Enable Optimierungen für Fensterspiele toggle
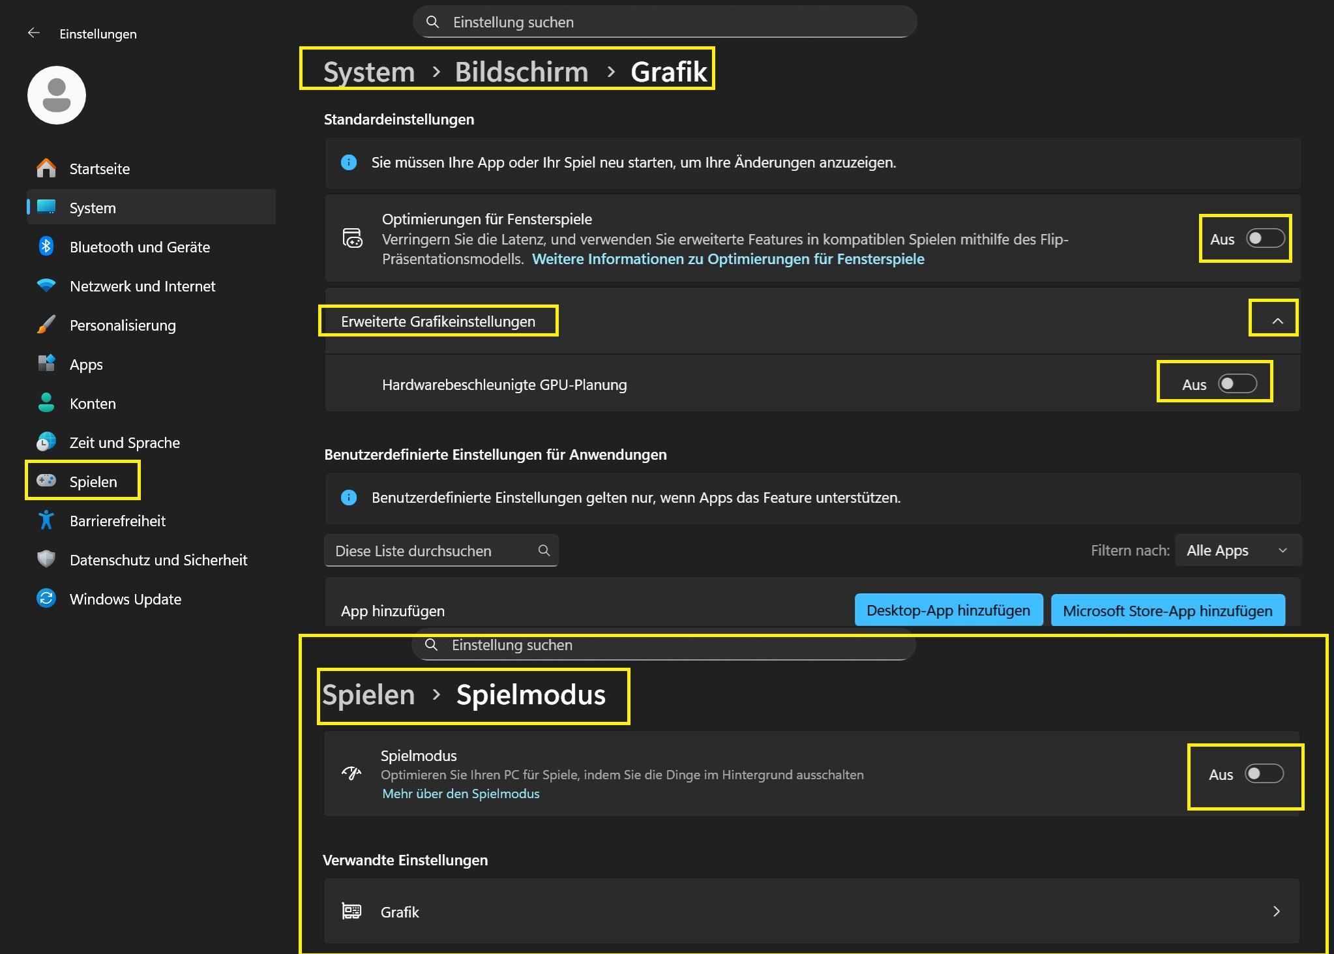1334x954 pixels. tap(1265, 239)
